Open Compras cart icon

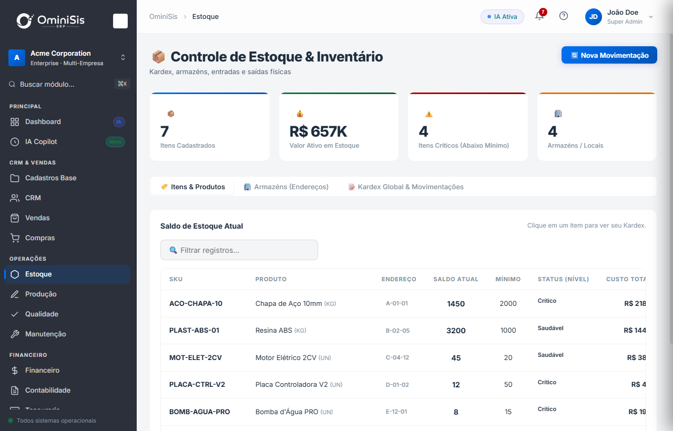point(15,238)
